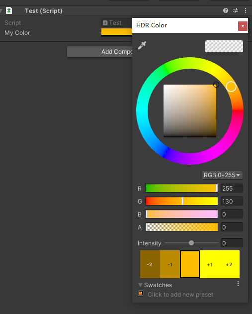Open the Test component preset settings icon

(x=236, y=10)
